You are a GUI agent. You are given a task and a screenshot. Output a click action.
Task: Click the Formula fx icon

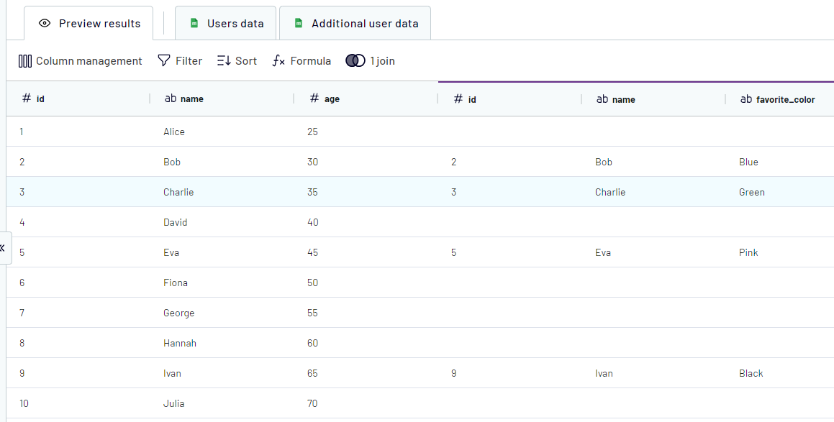click(278, 61)
